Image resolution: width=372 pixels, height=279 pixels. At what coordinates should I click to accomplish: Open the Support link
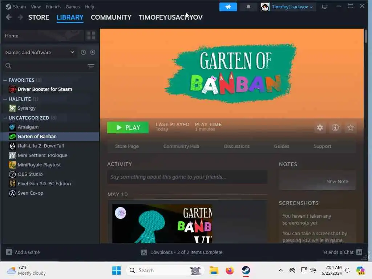click(x=322, y=146)
